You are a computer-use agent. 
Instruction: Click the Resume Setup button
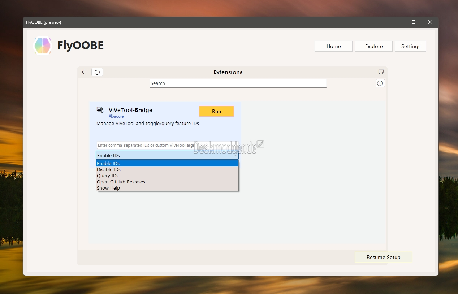[x=383, y=257]
